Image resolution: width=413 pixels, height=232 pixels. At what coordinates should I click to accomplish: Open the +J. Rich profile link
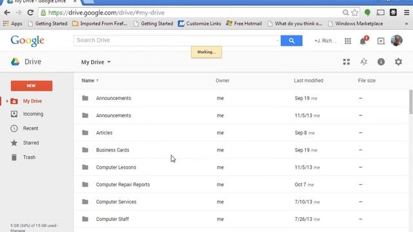pos(325,41)
